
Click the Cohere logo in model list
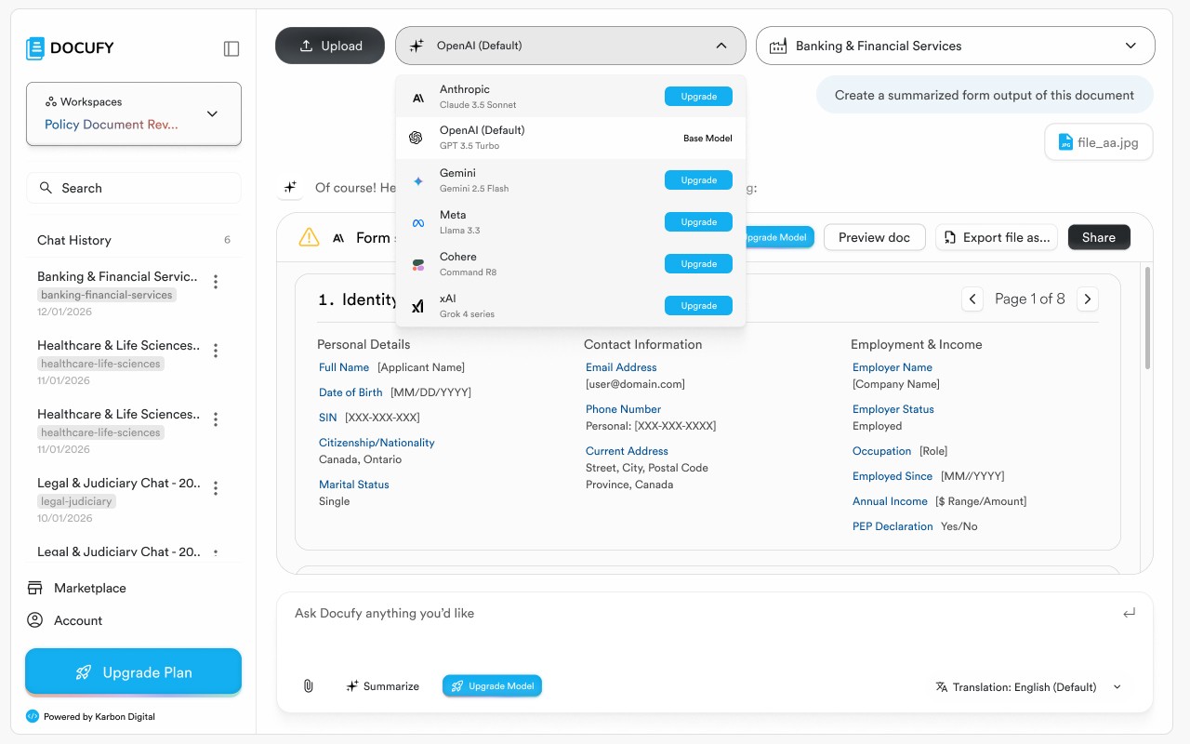coord(418,264)
